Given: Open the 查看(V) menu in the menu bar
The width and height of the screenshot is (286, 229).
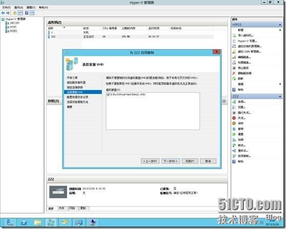Looking at the screenshot, I should (31, 8).
